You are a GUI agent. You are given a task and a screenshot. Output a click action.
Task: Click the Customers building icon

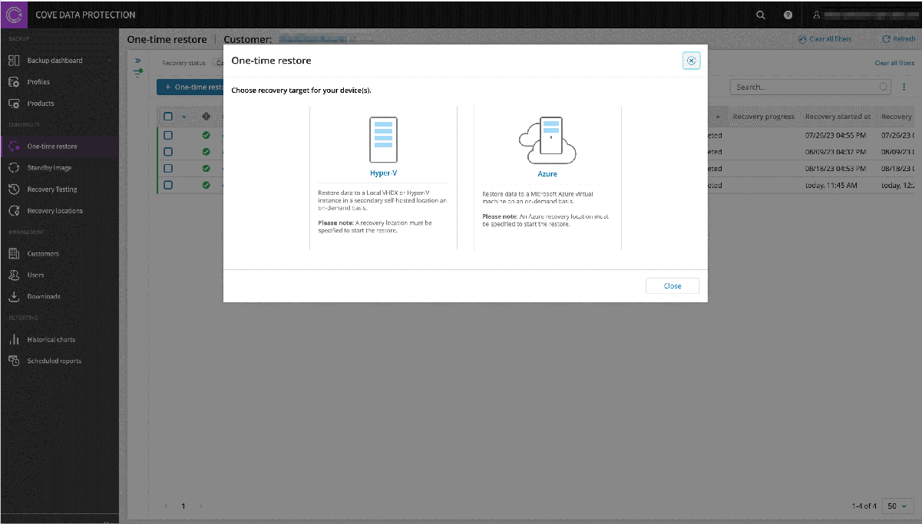tap(14, 254)
